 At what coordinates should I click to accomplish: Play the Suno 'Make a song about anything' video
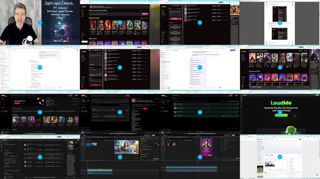tap(120, 22)
